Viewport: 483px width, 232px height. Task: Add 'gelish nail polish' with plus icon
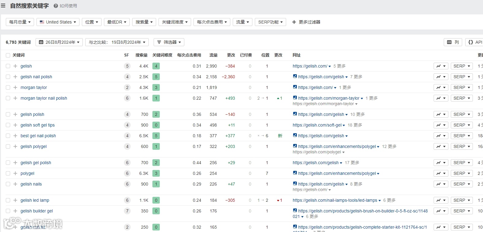[15, 77]
